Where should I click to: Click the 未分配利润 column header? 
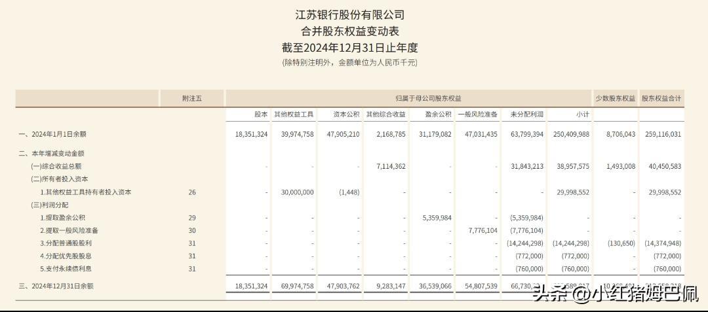coord(526,114)
